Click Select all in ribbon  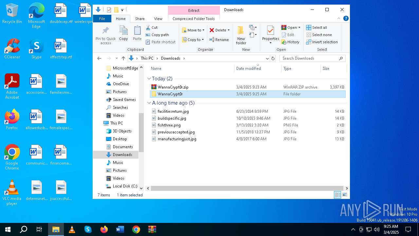317,28
